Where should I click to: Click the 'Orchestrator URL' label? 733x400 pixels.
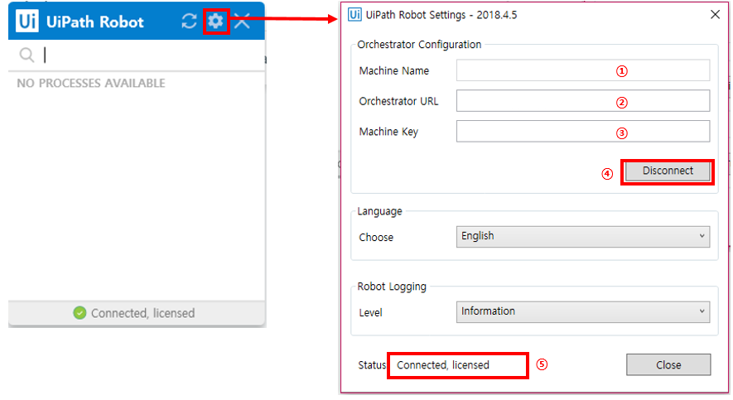point(398,101)
